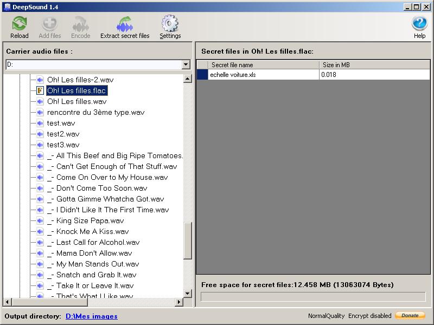Click audio icon beside Gotta Gimme Whatcha Got.wav
434x325 pixels.
pos(40,199)
